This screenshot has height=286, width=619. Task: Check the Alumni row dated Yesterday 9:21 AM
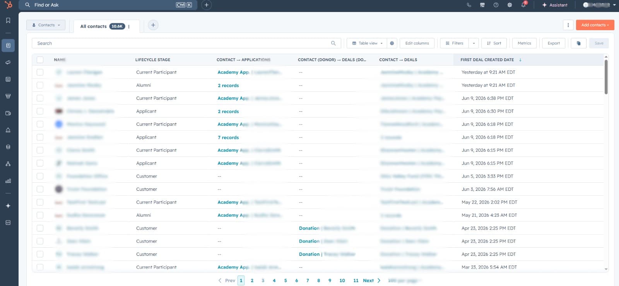click(40, 85)
